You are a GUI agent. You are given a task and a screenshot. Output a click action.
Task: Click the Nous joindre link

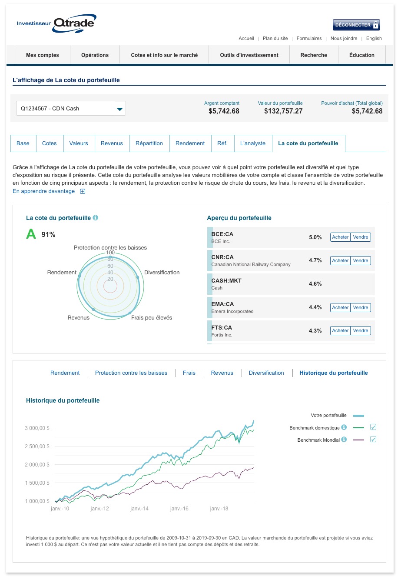tap(344, 38)
